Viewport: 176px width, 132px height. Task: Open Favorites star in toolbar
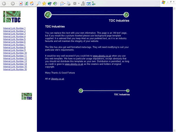(44, 4)
